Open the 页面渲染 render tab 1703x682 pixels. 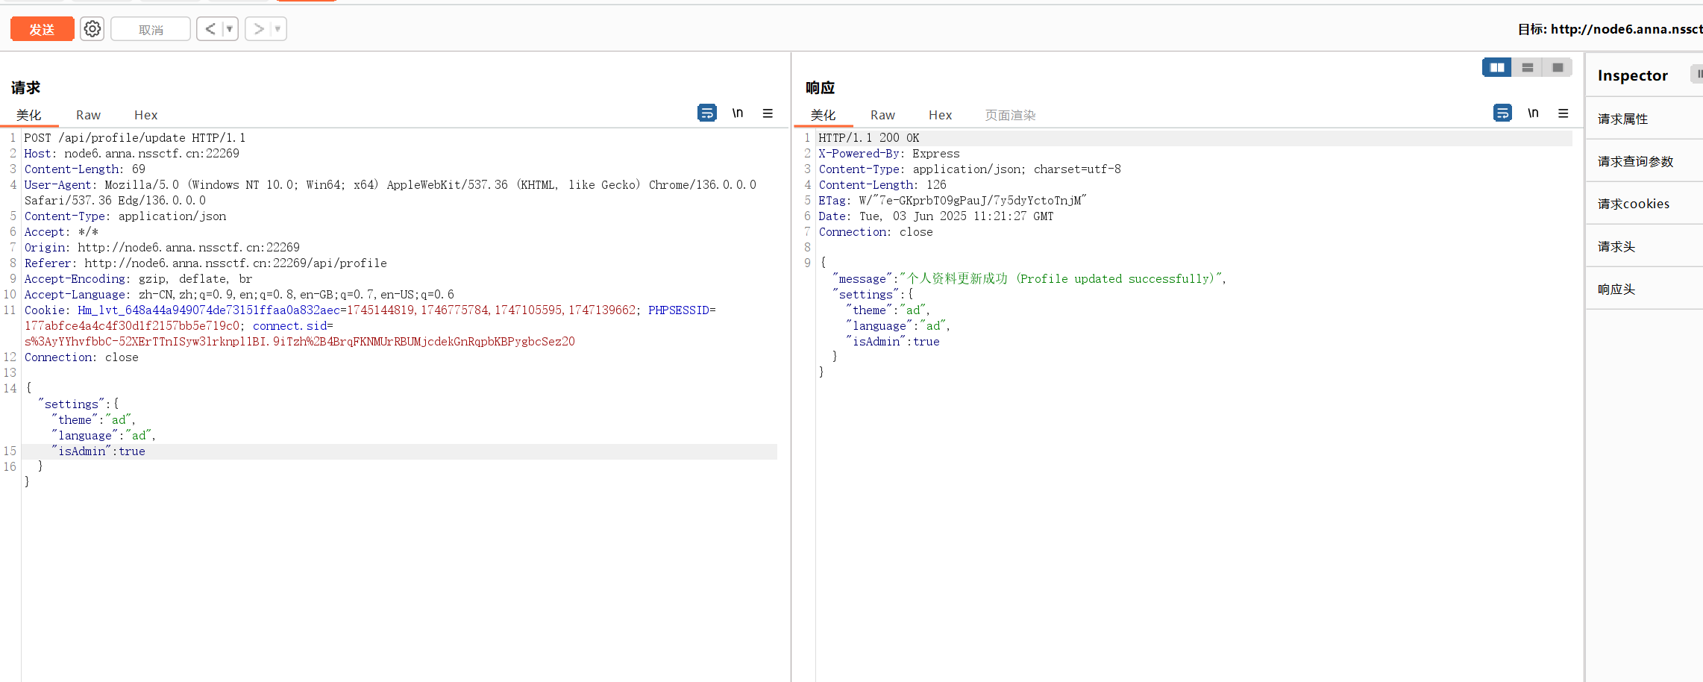point(1010,115)
